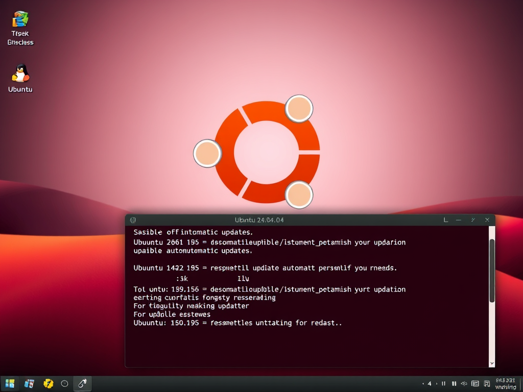This screenshot has width=523, height=392.
Task: Click the scrollbar down arrow in terminal
Action: (x=492, y=363)
